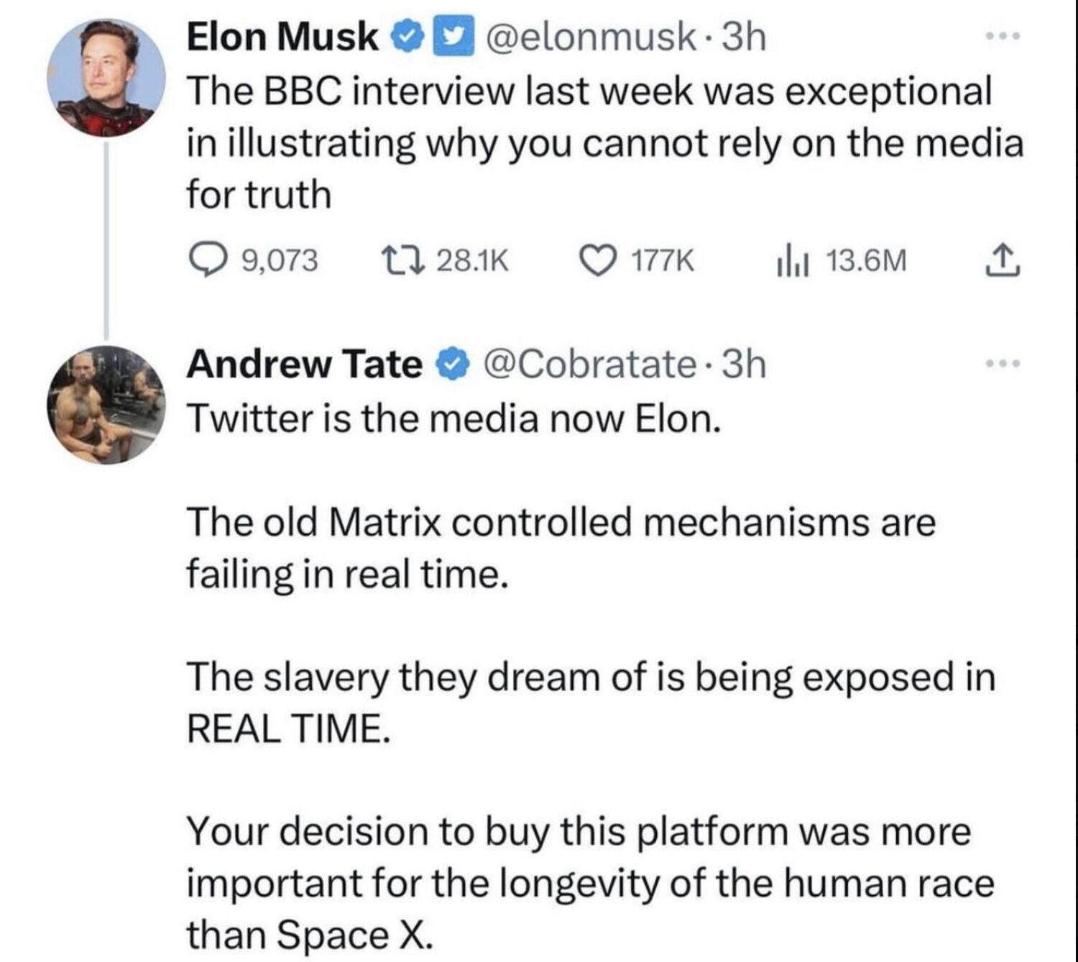Retweet the tweet with 28.1K retweets
Image resolution: width=1078 pixels, height=962 pixels.
394,261
